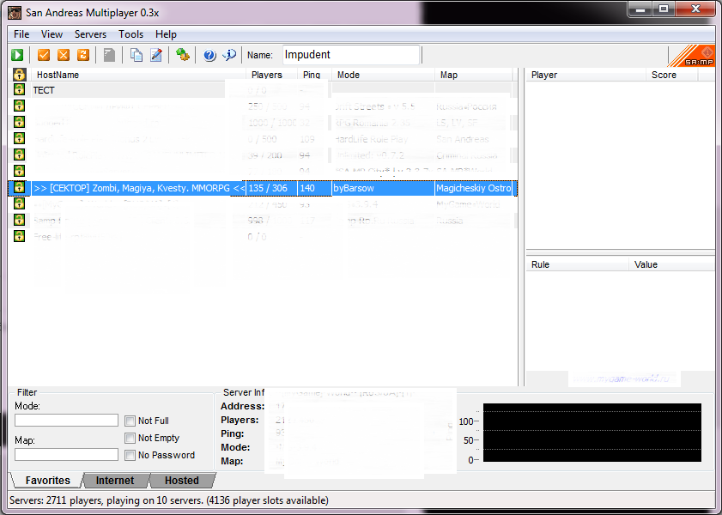Click the 1000 / 1000 players cell

point(273,123)
